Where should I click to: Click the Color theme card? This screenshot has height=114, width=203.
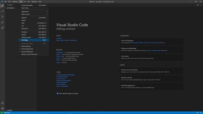tap(152, 57)
